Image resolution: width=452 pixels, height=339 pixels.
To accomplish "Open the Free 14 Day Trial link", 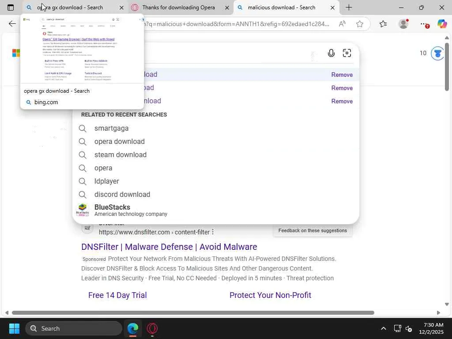I will pos(117,295).
